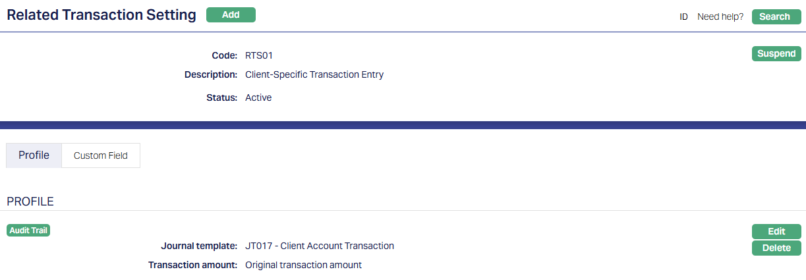This screenshot has width=806, height=280.
Task: Click the JT017 - Client Account Transaction value
Action: click(x=320, y=246)
